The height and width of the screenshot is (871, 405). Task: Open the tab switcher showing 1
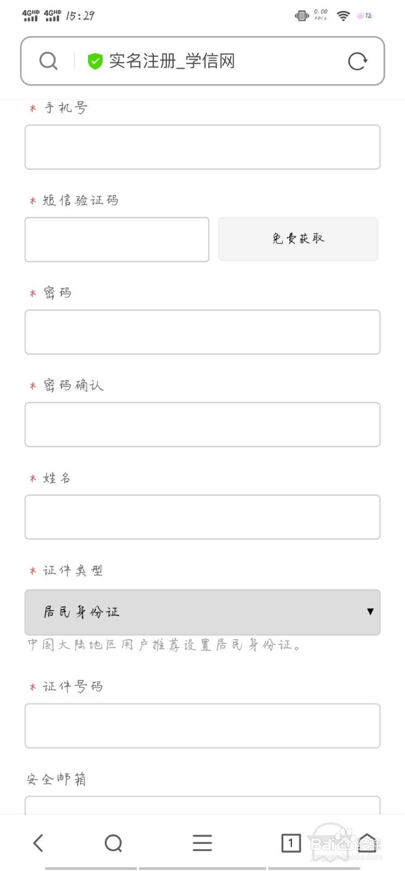pos(291,843)
